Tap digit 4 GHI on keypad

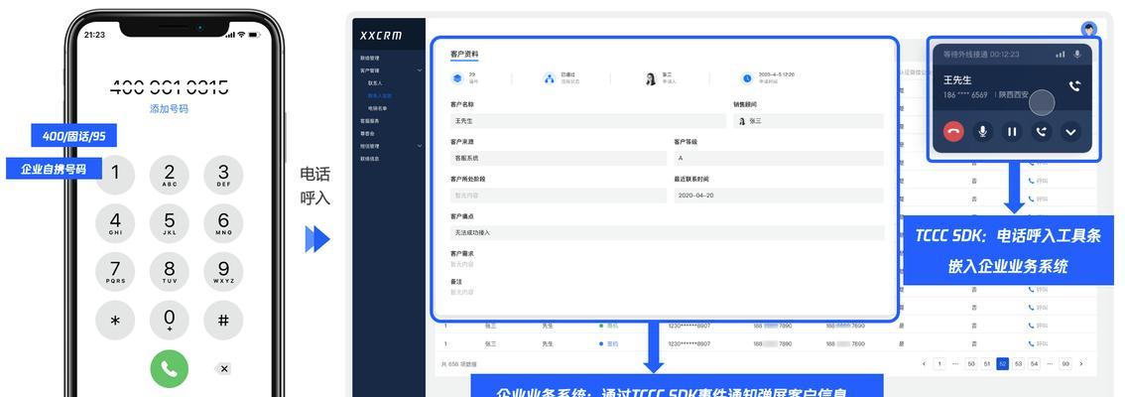[x=115, y=223]
